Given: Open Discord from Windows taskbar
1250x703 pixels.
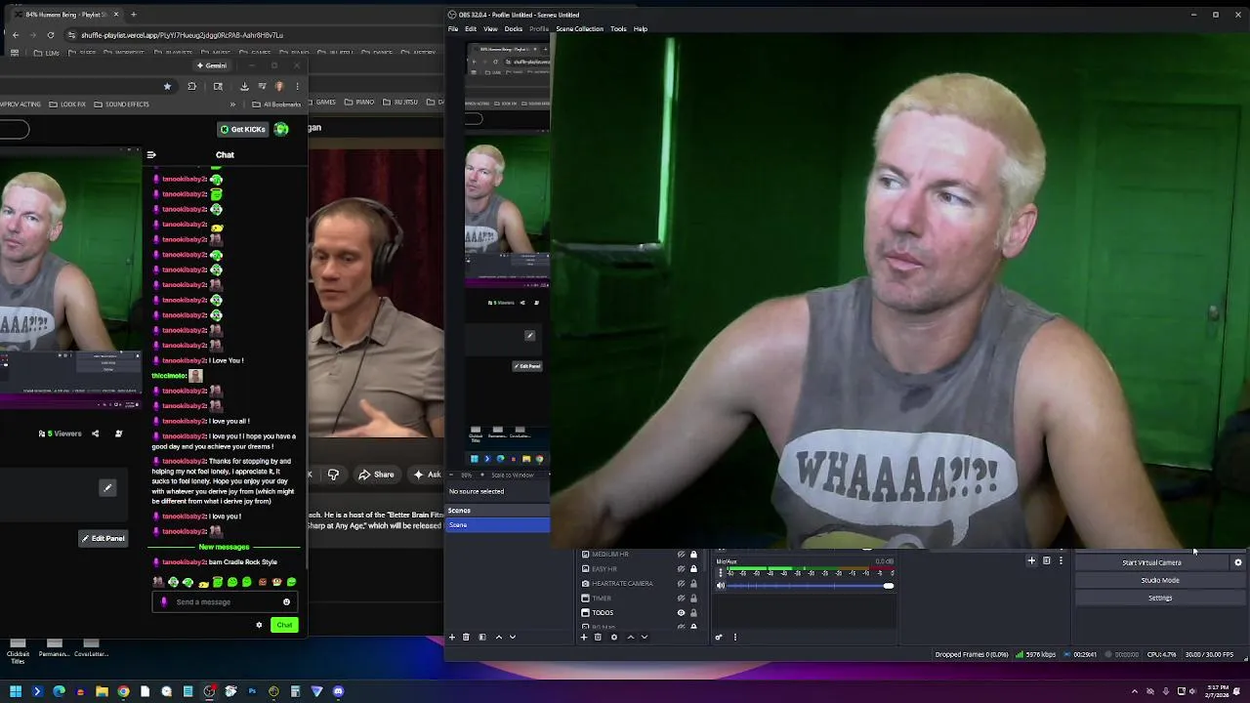Looking at the screenshot, I should coord(338,691).
